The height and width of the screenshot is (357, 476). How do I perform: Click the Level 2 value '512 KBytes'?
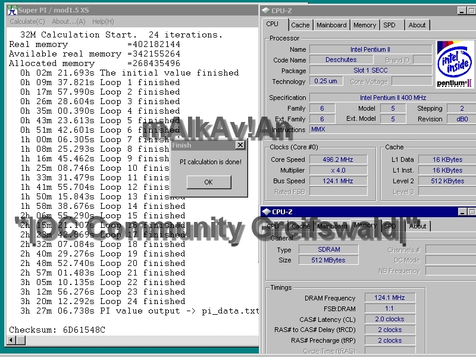click(447, 181)
